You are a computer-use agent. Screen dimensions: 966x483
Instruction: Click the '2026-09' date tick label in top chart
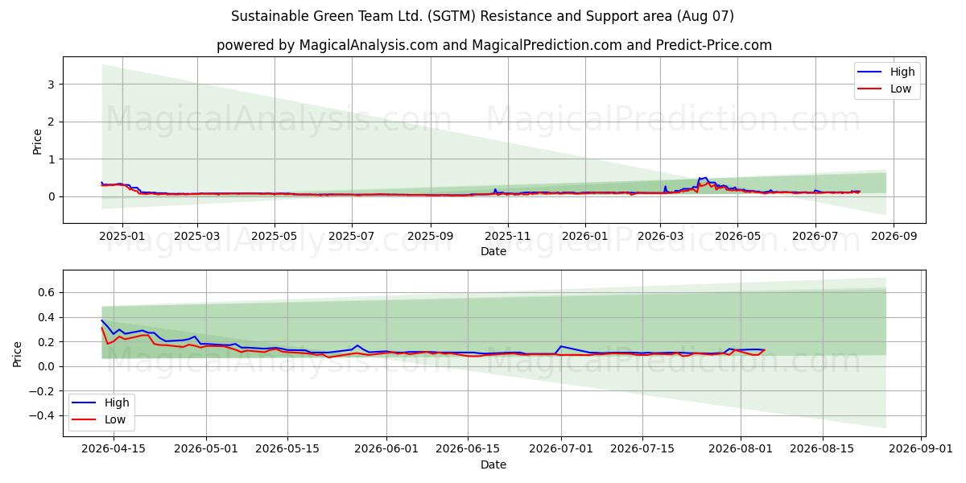pyautogui.click(x=894, y=236)
